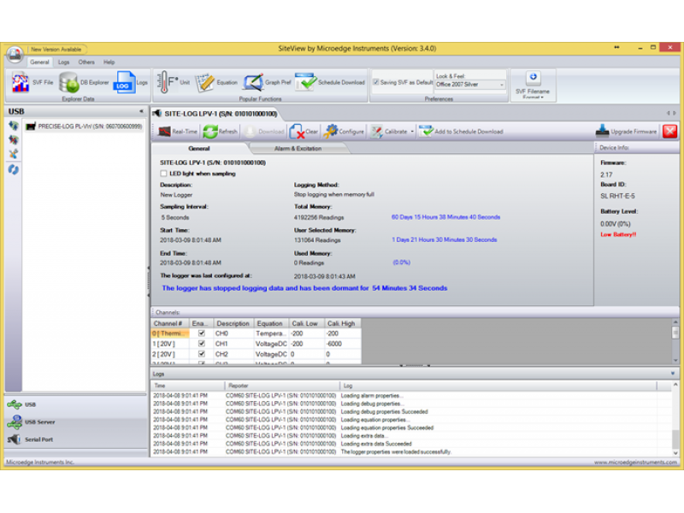Click the disconnect device icon with red X

(14, 140)
